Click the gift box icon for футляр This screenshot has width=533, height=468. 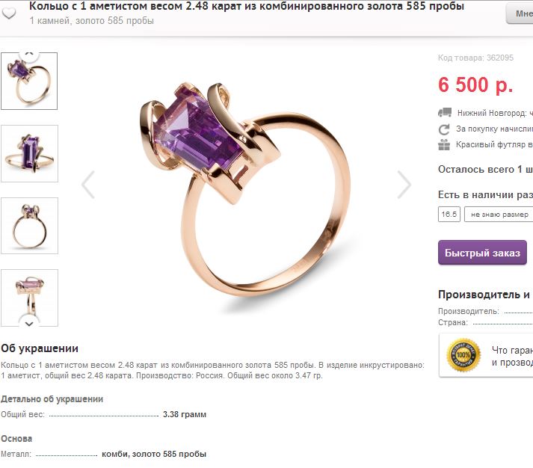pos(444,145)
